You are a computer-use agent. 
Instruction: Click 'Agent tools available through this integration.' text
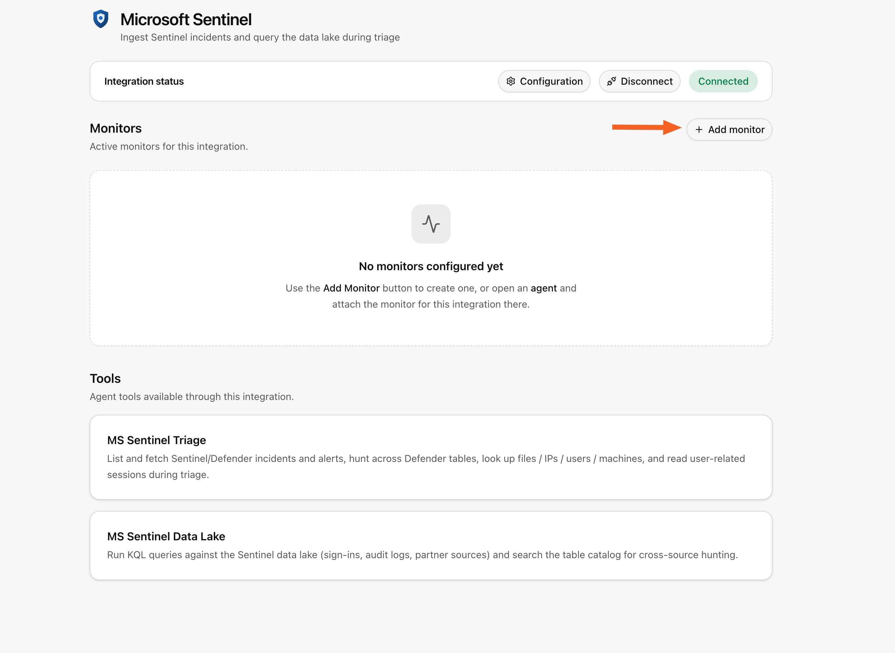(x=192, y=396)
